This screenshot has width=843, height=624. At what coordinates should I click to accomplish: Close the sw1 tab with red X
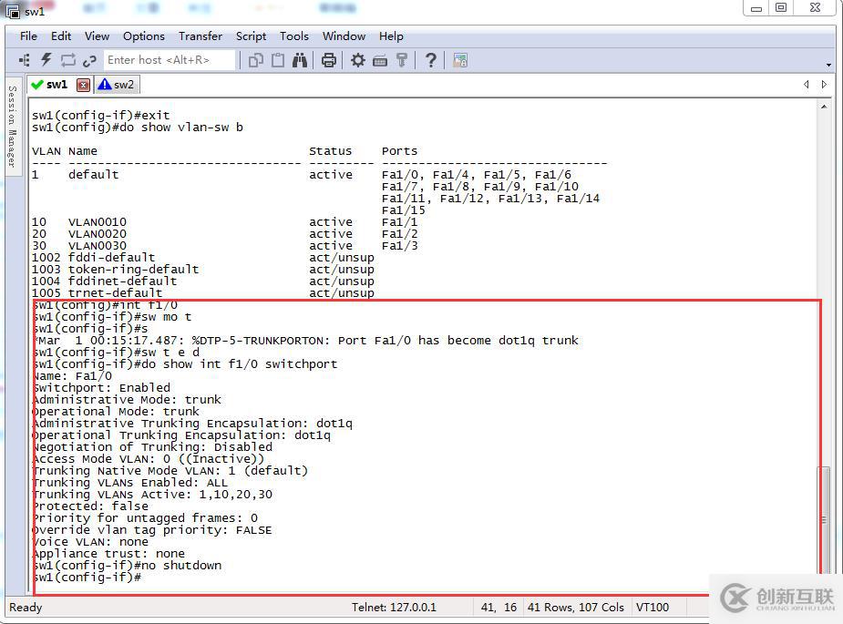83,85
